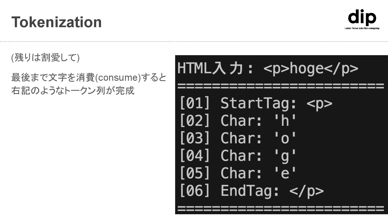Click the dip company logo

(x=362, y=19)
